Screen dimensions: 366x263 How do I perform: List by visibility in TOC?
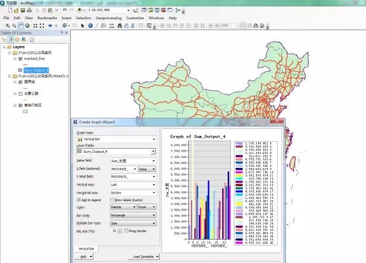pyautogui.click(x=17, y=40)
